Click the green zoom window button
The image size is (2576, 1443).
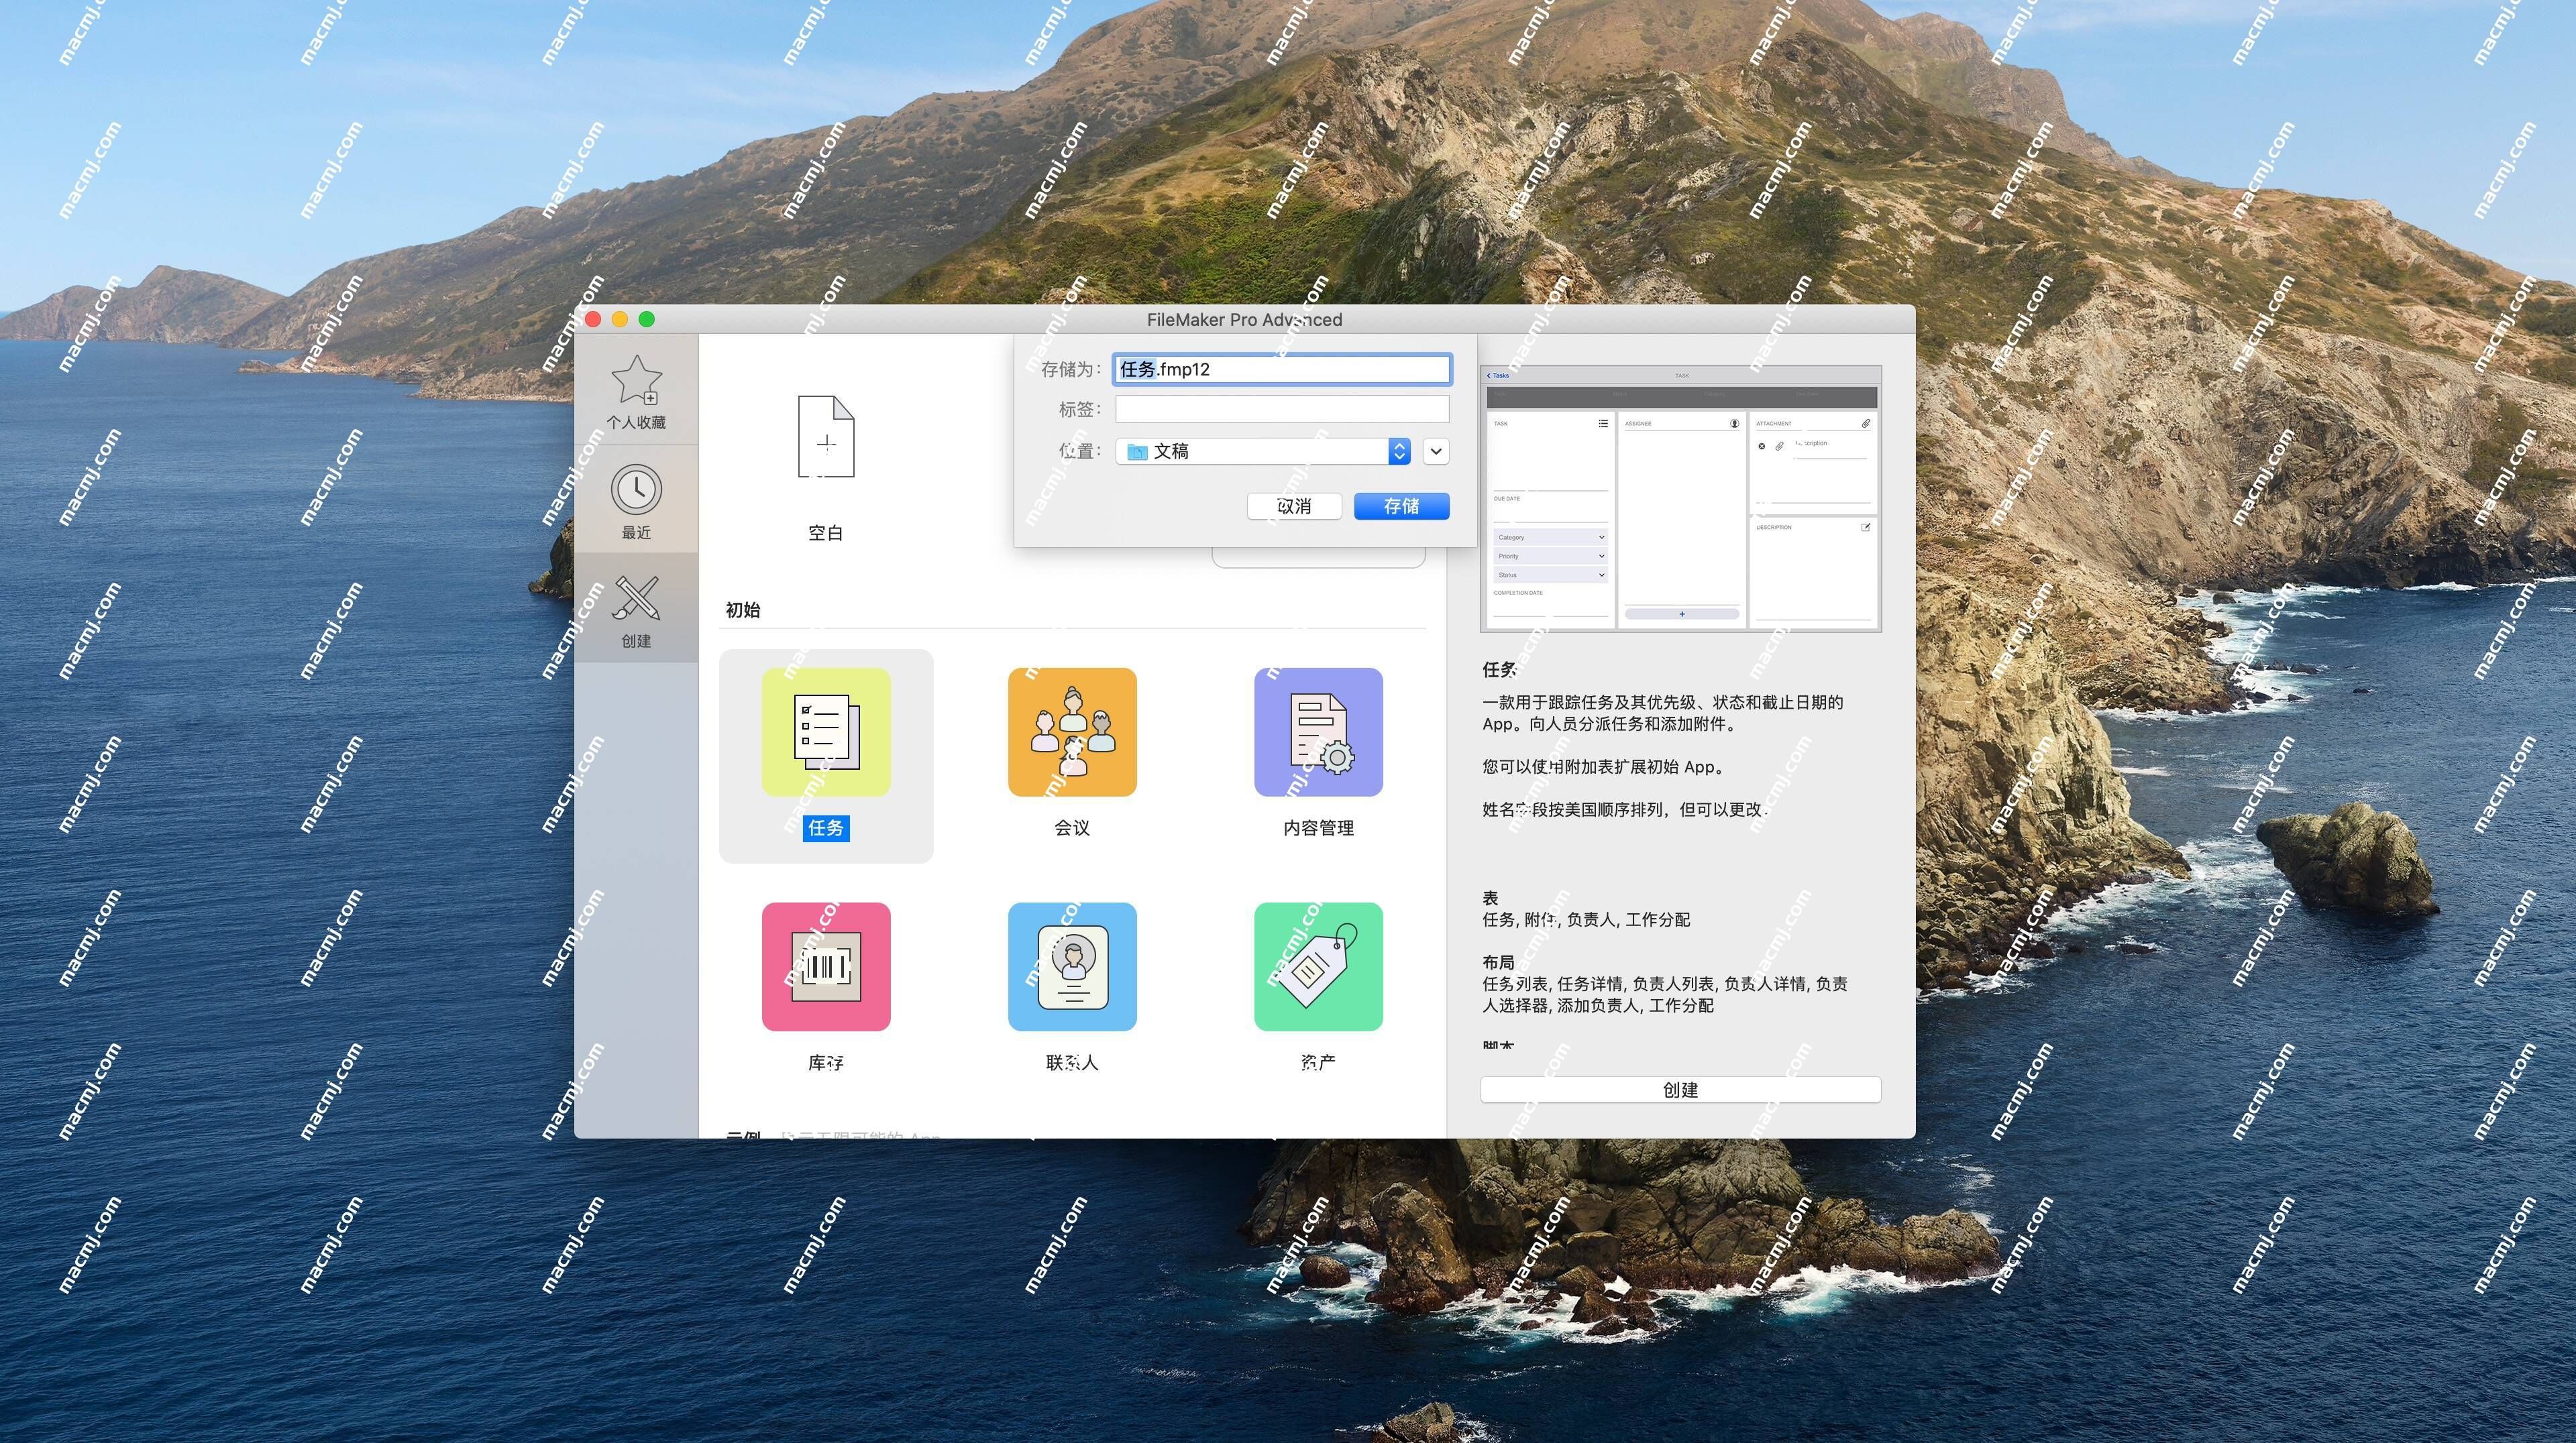click(647, 320)
